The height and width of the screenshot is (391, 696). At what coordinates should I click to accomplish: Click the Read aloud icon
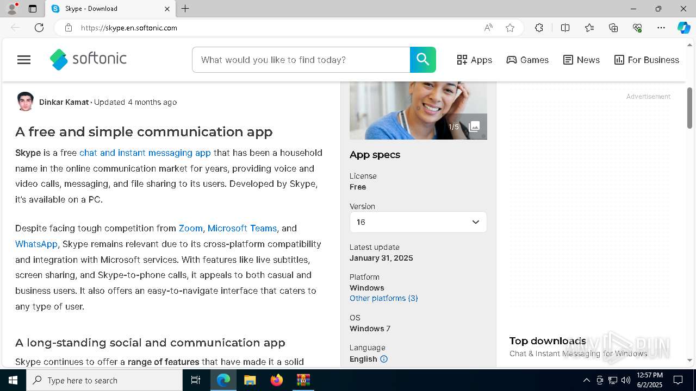[488, 28]
